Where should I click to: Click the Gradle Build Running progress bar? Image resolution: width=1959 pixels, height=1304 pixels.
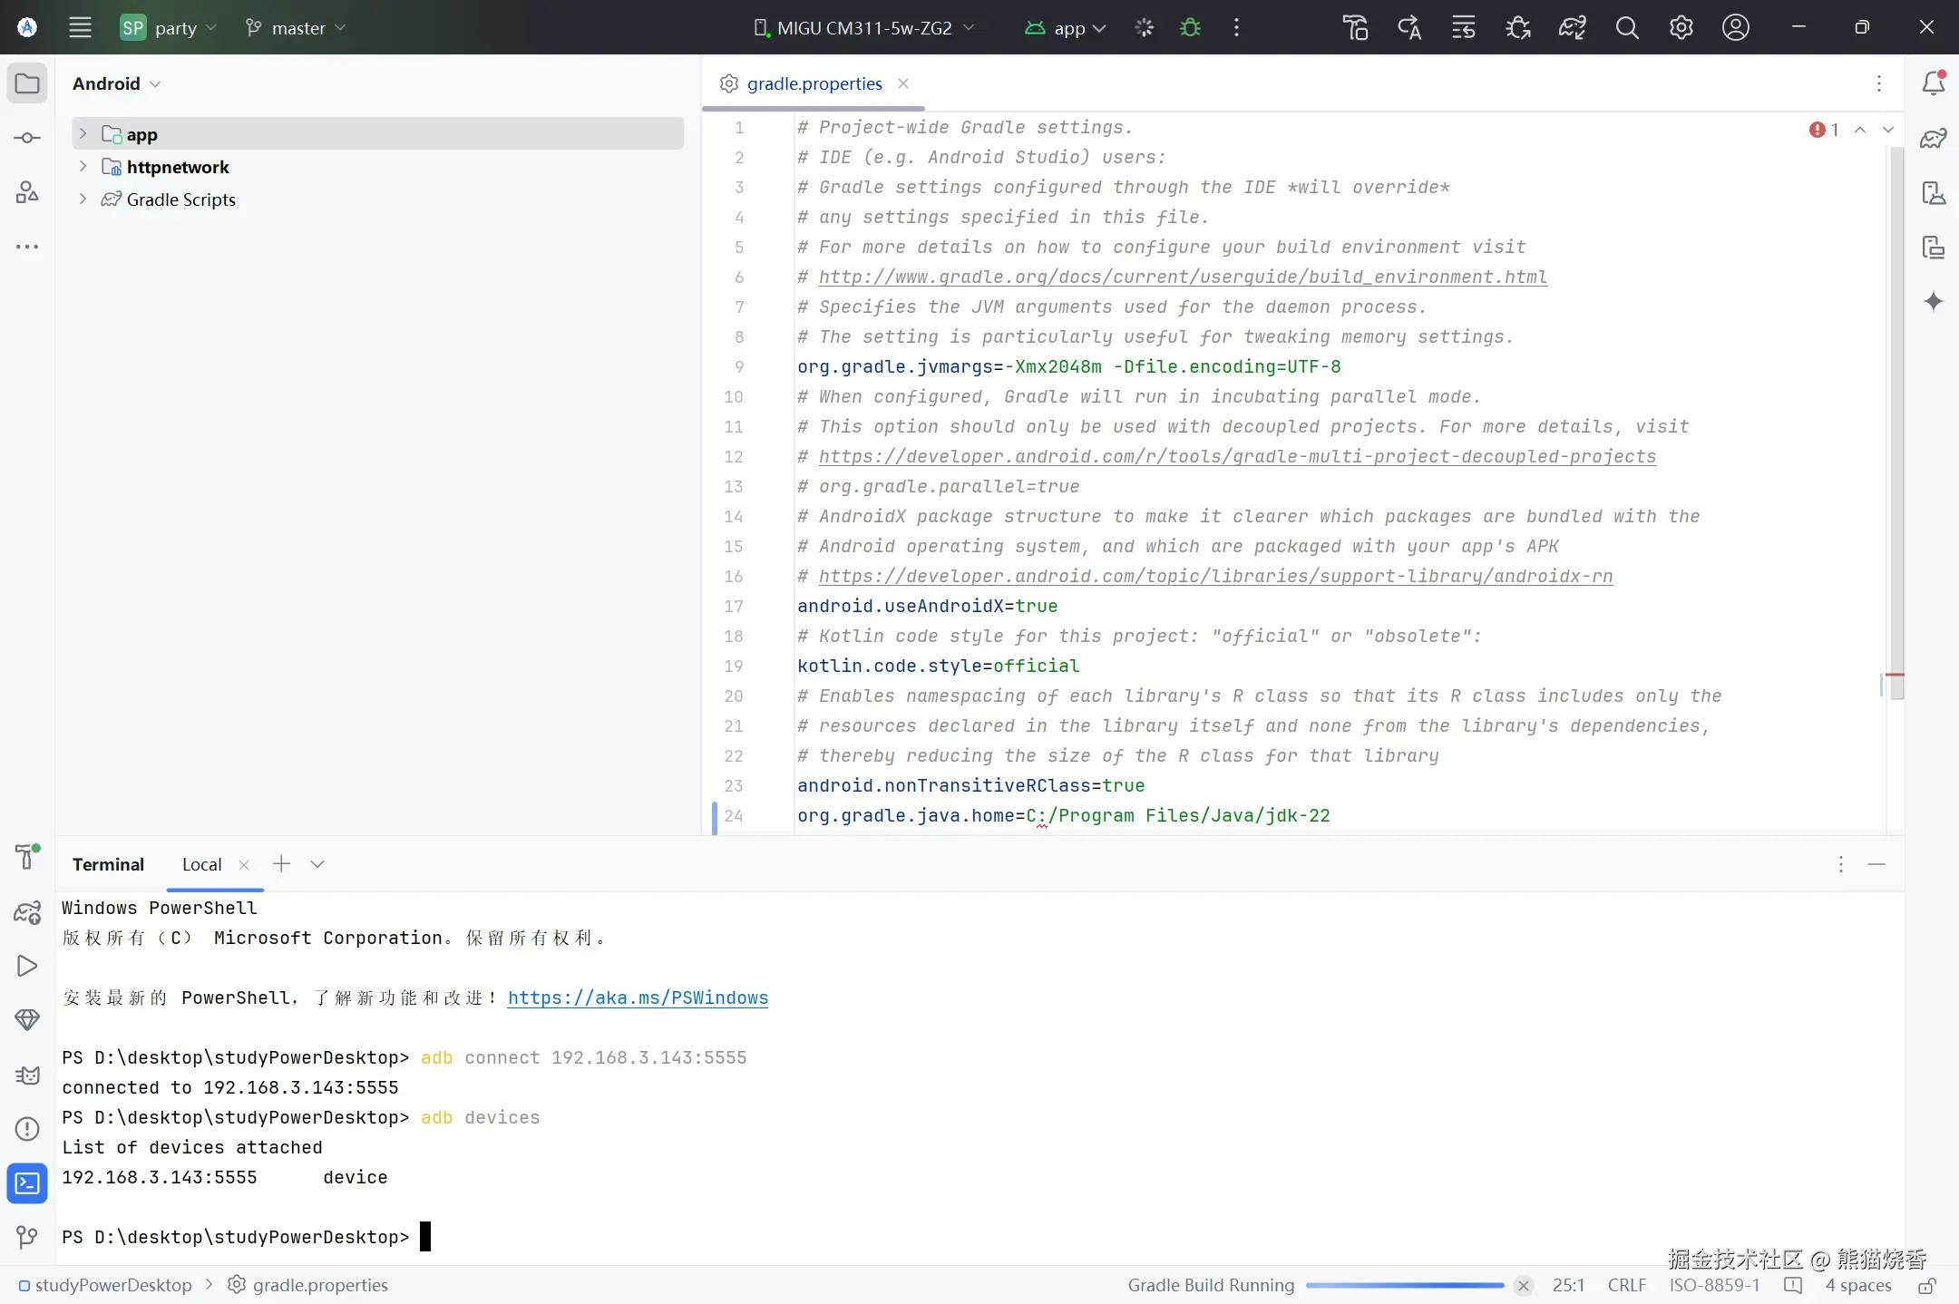[x=1404, y=1286]
